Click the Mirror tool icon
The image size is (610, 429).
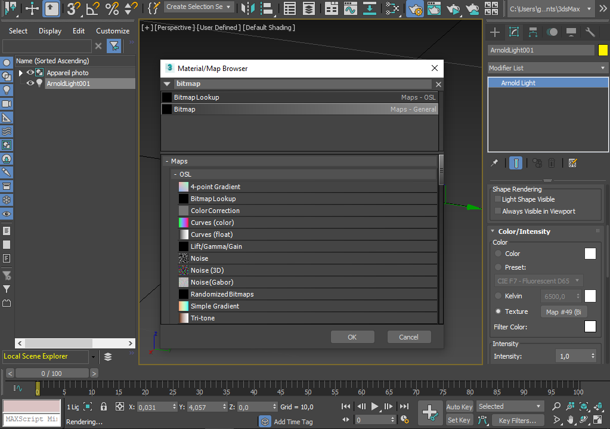(x=247, y=8)
